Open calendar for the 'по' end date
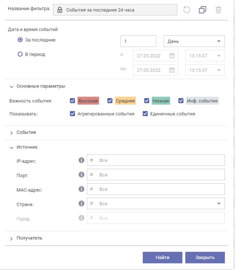This screenshot has width=235, height=270. [172, 70]
